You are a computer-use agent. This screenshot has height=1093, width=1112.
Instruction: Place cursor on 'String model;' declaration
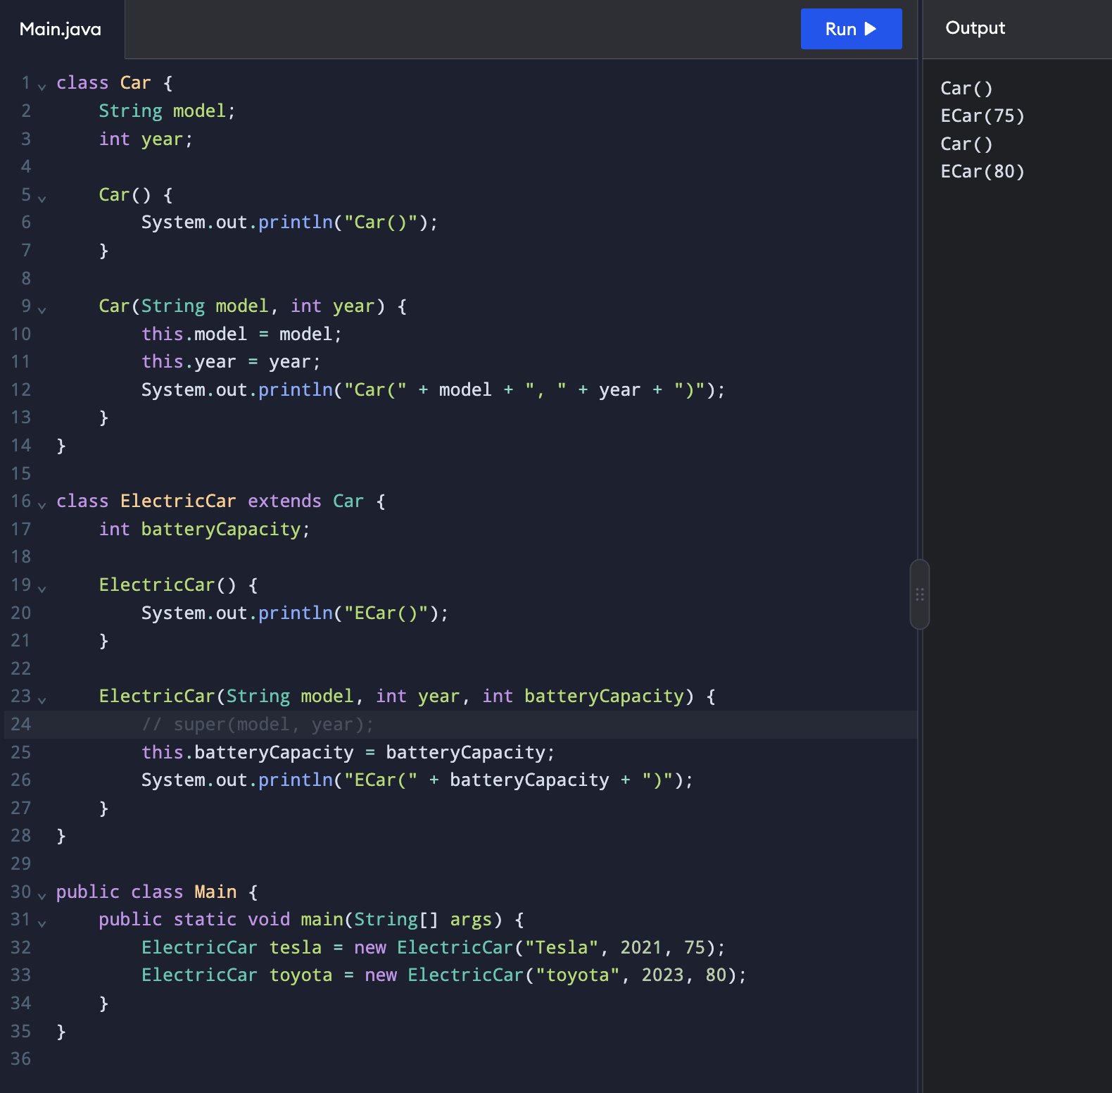pos(167,111)
